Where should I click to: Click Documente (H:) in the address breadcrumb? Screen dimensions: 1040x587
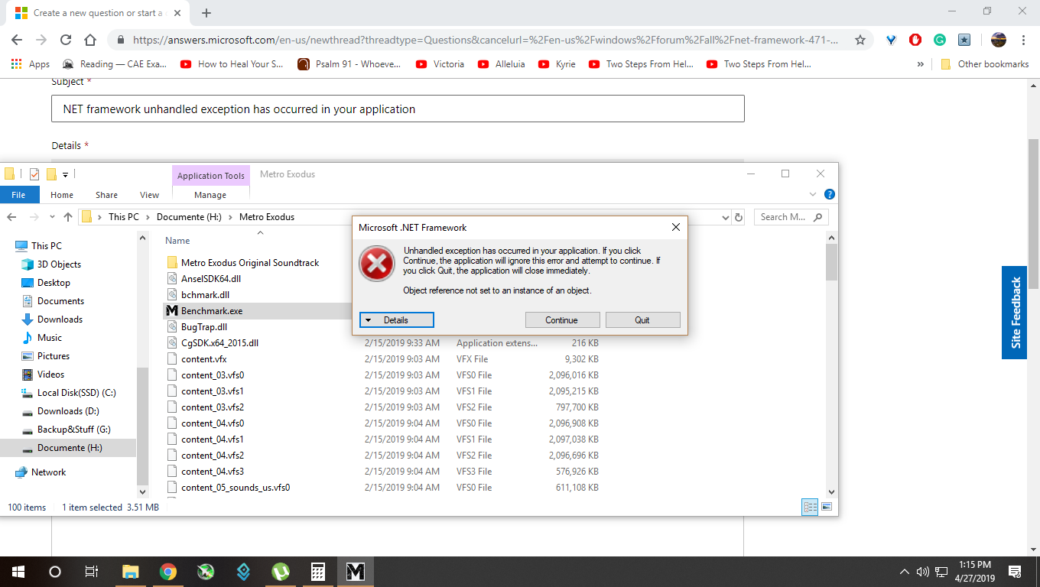[189, 217]
